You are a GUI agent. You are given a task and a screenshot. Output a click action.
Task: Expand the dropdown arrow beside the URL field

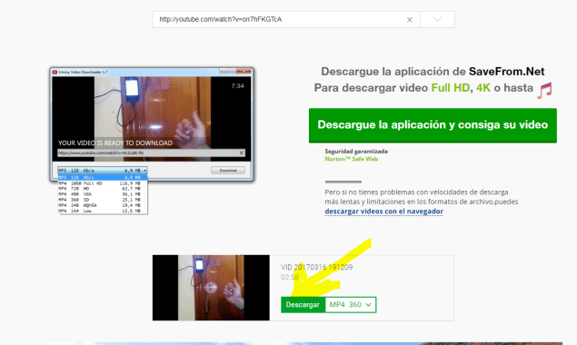[x=437, y=19]
